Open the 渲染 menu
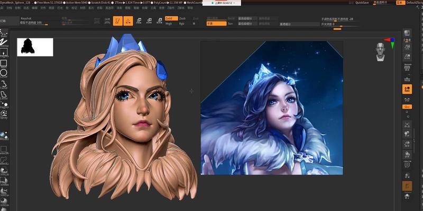423x211 pixels. pyautogui.click(x=119, y=8)
